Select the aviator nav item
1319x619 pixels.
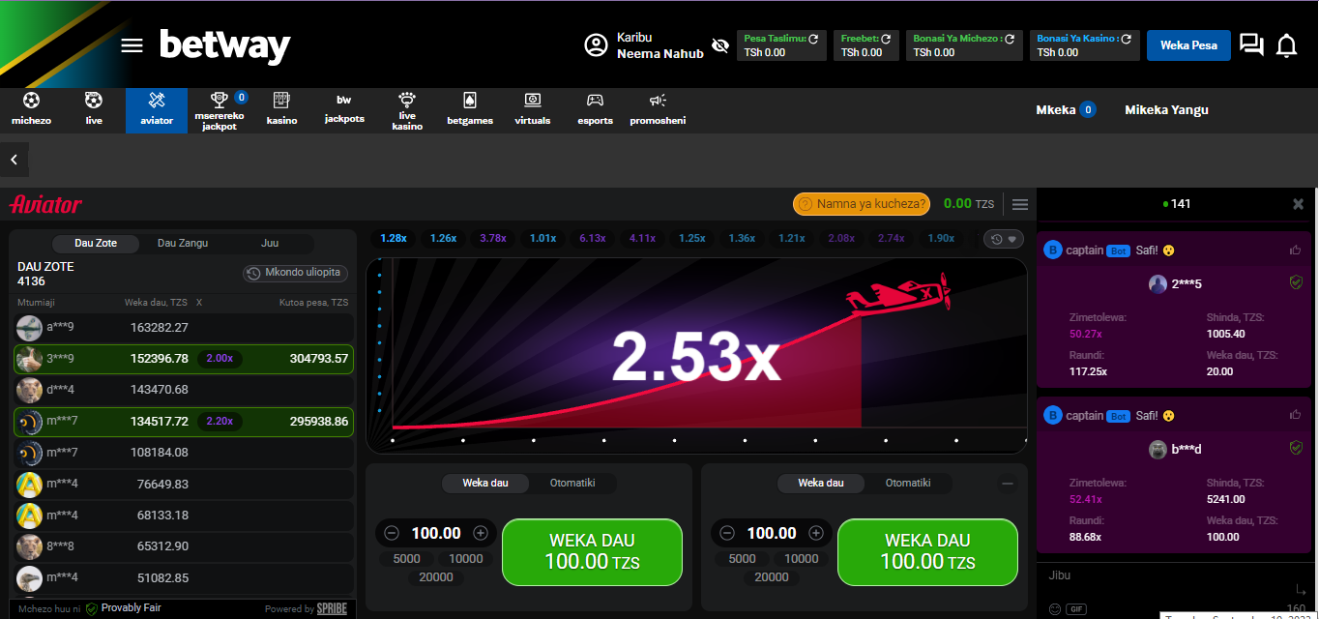pyautogui.click(x=157, y=110)
